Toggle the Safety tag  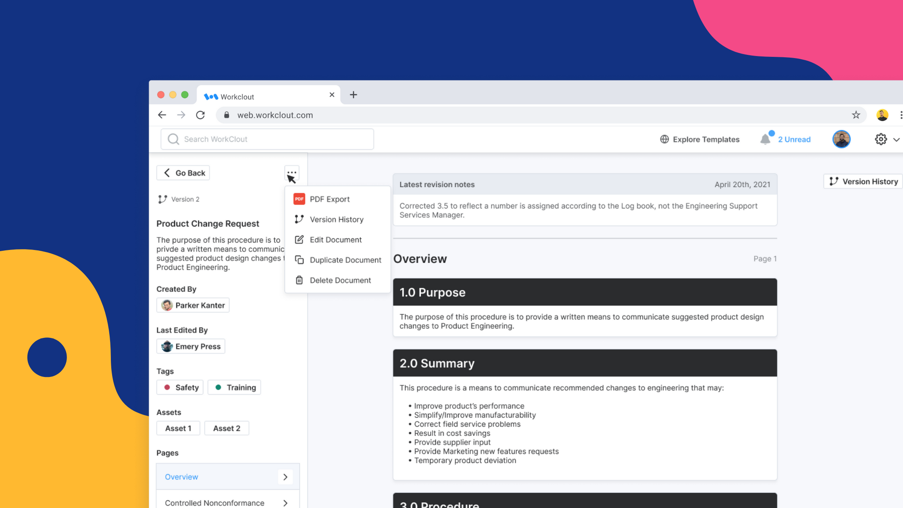pos(180,387)
